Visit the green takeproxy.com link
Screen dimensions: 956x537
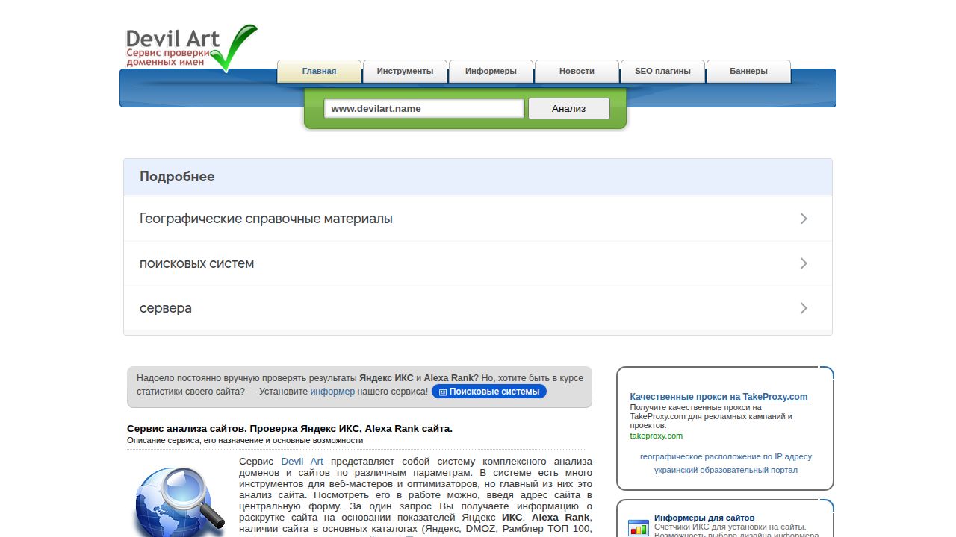pyautogui.click(x=656, y=436)
